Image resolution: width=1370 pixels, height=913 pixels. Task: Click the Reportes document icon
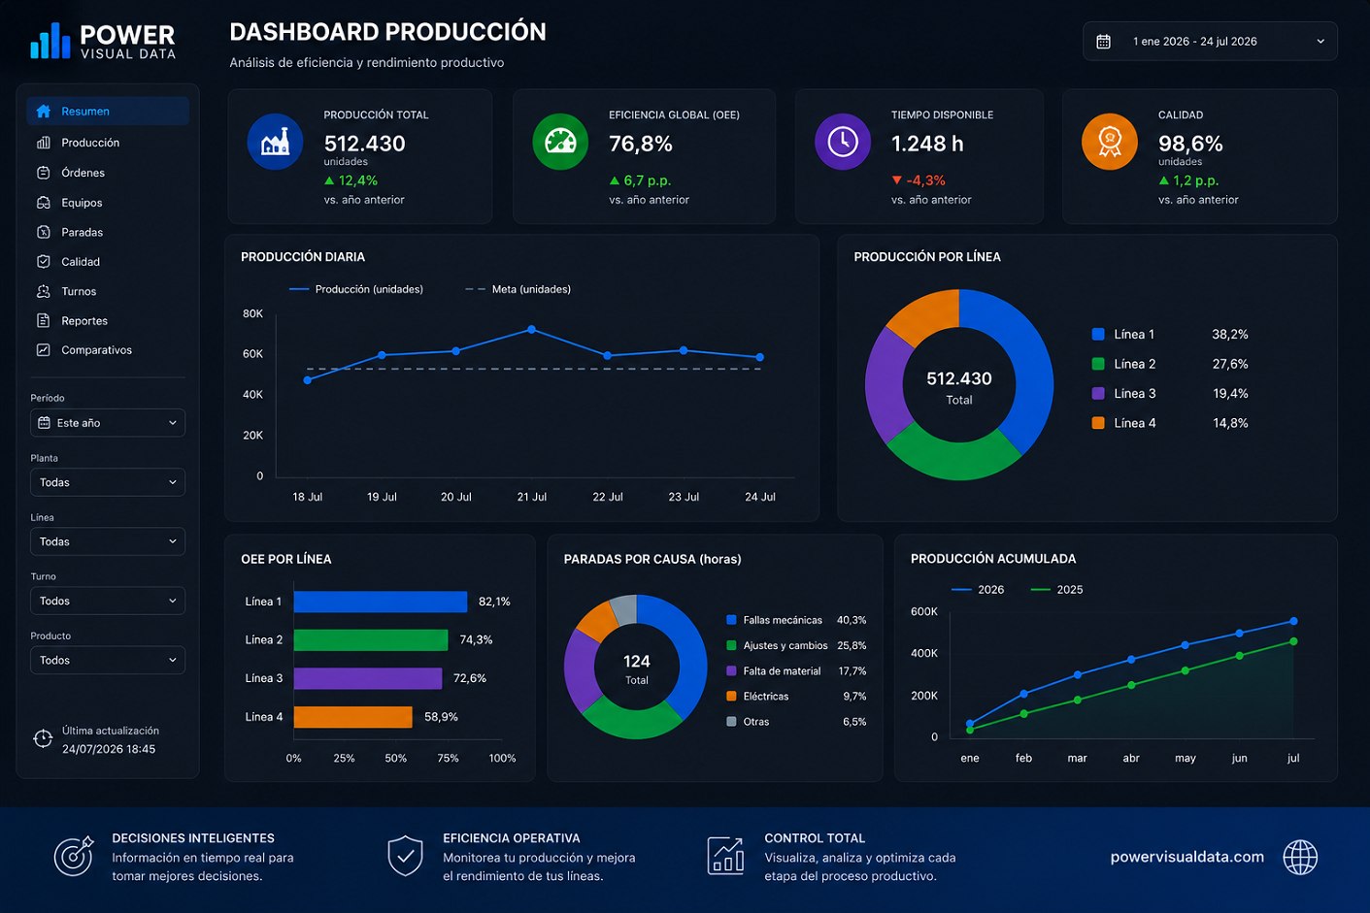(44, 320)
